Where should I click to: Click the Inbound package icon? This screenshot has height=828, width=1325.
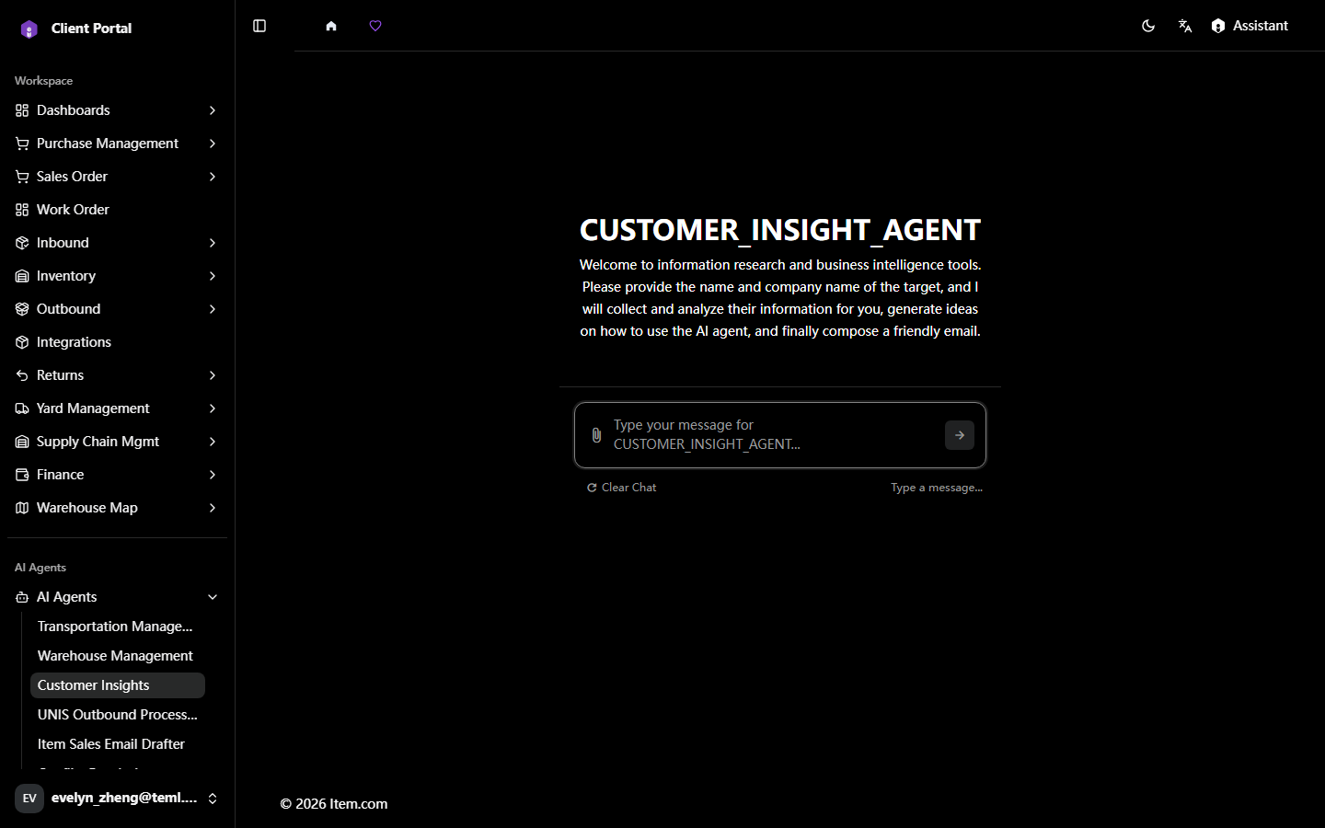[x=22, y=243]
